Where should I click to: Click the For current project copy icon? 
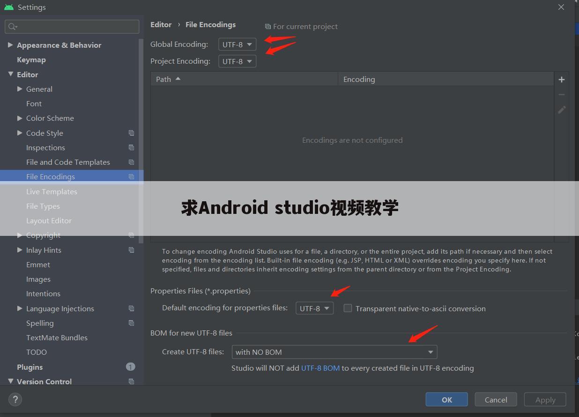267,27
